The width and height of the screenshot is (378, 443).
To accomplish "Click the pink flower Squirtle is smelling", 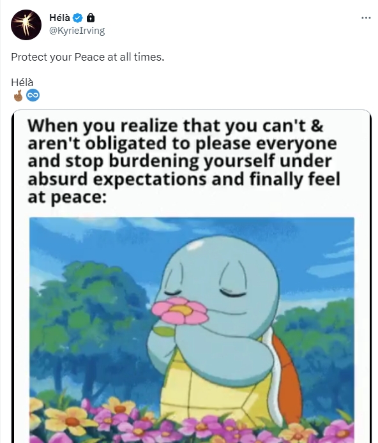I will pyautogui.click(x=180, y=310).
